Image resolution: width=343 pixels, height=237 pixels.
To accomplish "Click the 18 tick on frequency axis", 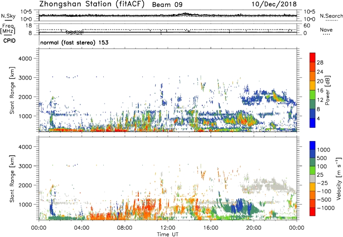I will pos(29,26).
